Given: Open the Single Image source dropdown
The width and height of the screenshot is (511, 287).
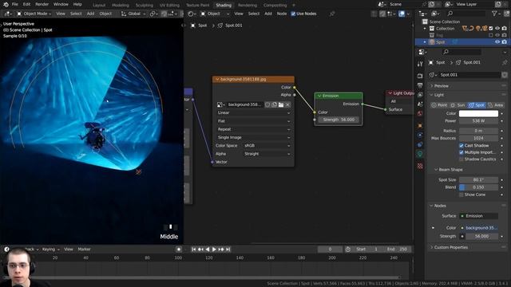Looking at the screenshot, I should 253,137.
